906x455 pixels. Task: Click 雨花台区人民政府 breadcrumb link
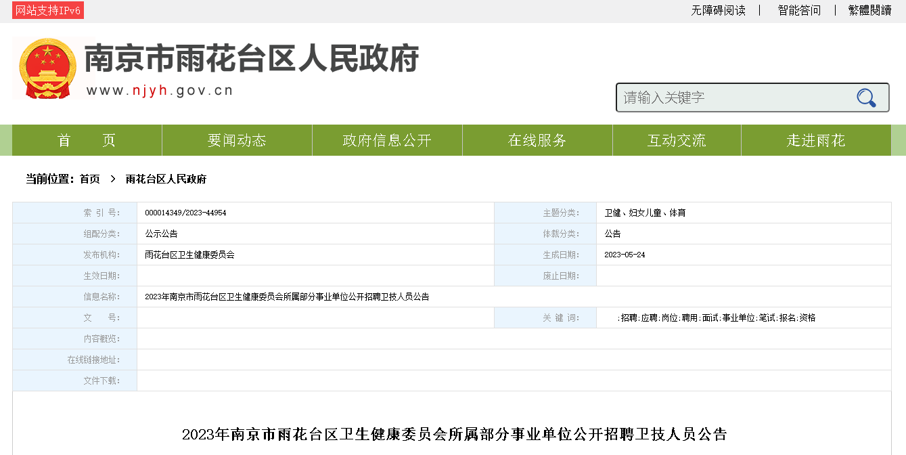tap(166, 179)
